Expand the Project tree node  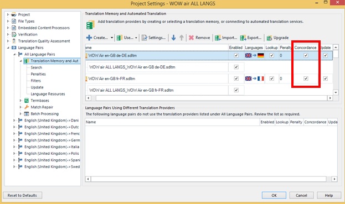click(8, 15)
